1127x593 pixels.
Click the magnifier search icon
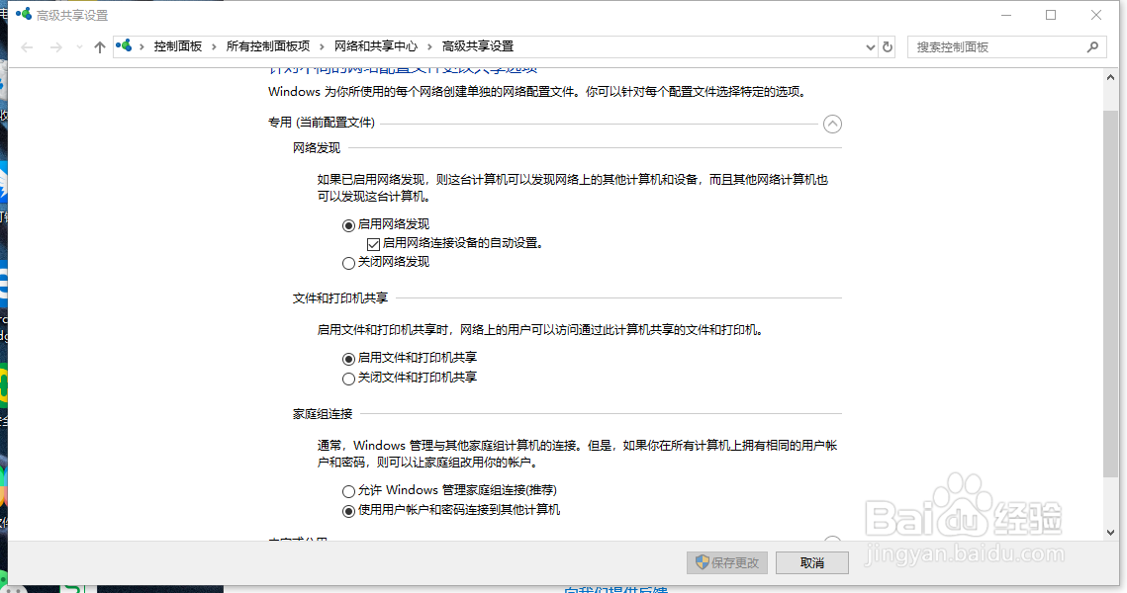[1092, 47]
